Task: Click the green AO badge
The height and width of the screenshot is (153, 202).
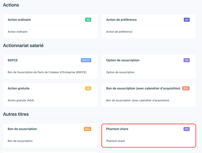Action: [88, 20]
